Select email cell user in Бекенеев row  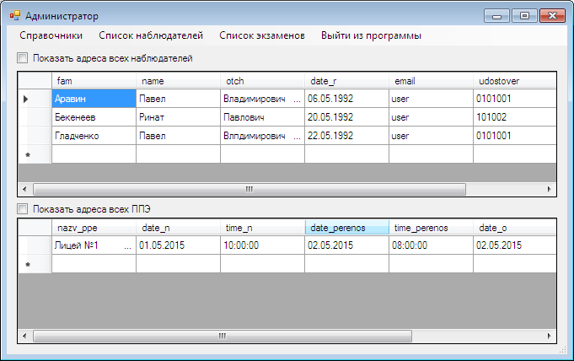pyautogui.click(x=431, y=117)
